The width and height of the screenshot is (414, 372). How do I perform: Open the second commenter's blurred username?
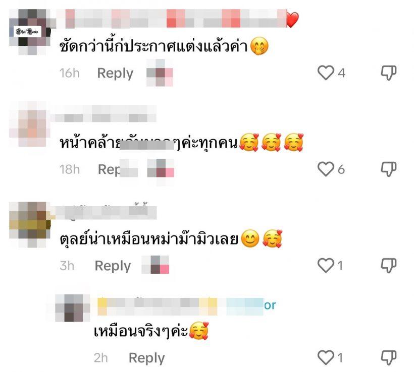[106, 113]
